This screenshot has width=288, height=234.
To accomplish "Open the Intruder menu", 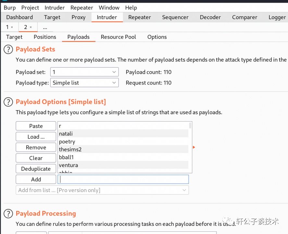I will pyautogui.click(x=55, y=8).
